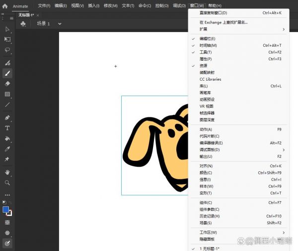The width and height of the screenshot is (298, 251).
Task: Select the Paint Bucket tool
Action: coord(7,138)
